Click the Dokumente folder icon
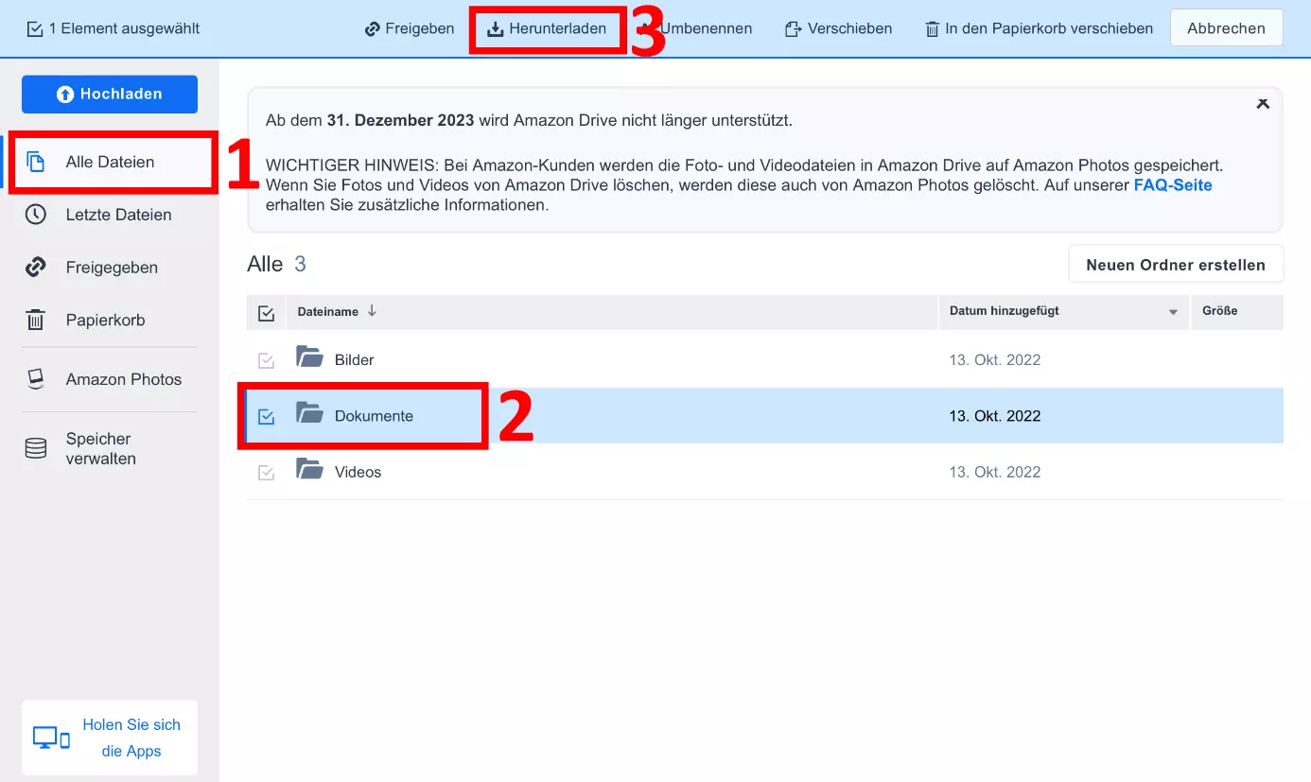1311x782 pixels. click(309, 413)
